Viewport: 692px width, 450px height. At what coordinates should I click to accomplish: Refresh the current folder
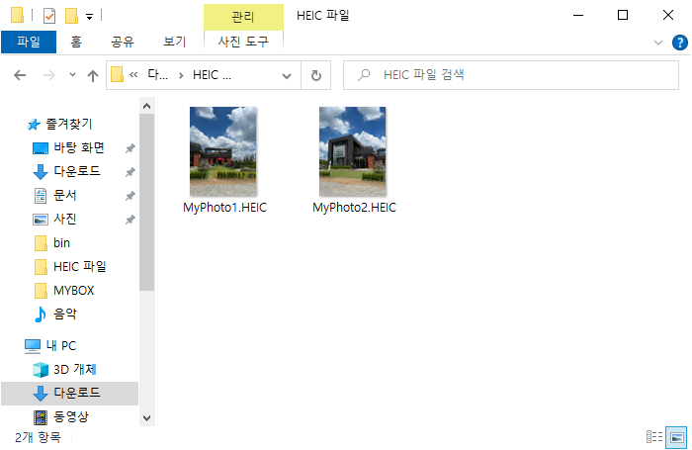click(x=316, y=75)
